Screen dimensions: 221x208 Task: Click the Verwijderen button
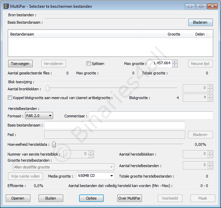53,64
